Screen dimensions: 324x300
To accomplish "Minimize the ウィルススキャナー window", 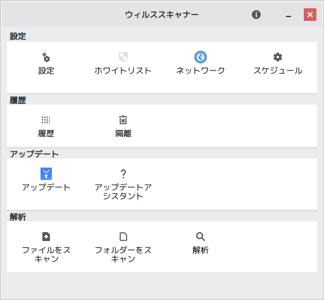I will pos(289,15).
